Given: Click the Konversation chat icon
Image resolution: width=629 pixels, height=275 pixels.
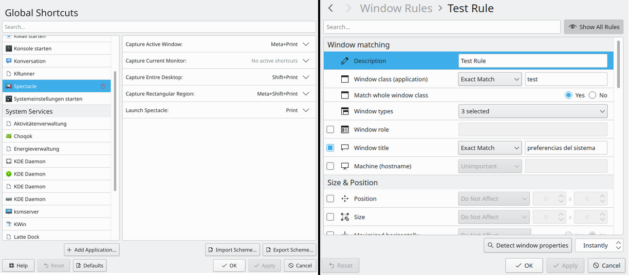Looking at the screenshot, I should coord(9,61).
